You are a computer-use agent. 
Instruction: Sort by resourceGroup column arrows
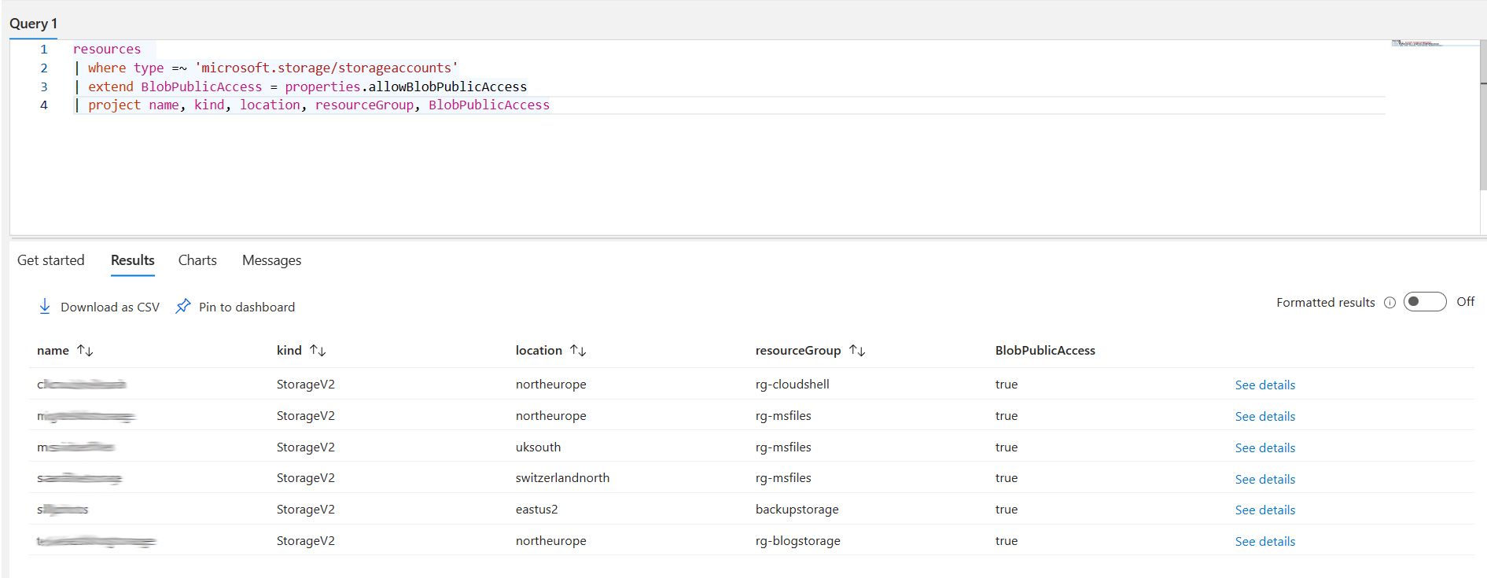coord(857,351)
